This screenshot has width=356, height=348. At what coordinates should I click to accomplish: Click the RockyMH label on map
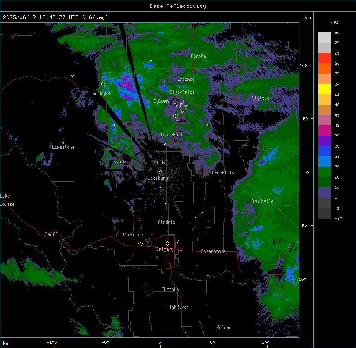(x=101, y=94)
